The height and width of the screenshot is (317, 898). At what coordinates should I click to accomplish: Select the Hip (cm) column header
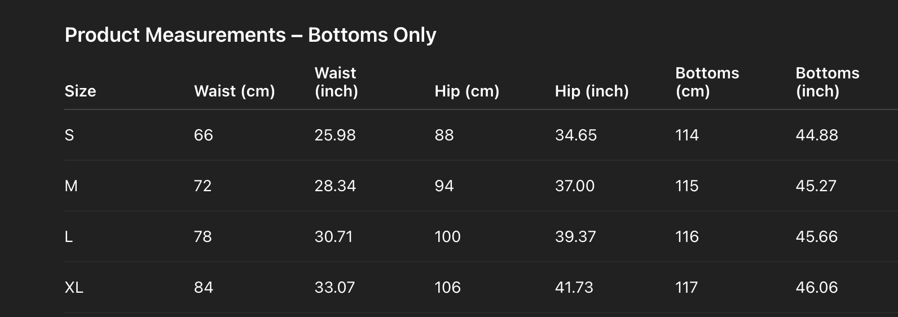(x=466, y=91)
